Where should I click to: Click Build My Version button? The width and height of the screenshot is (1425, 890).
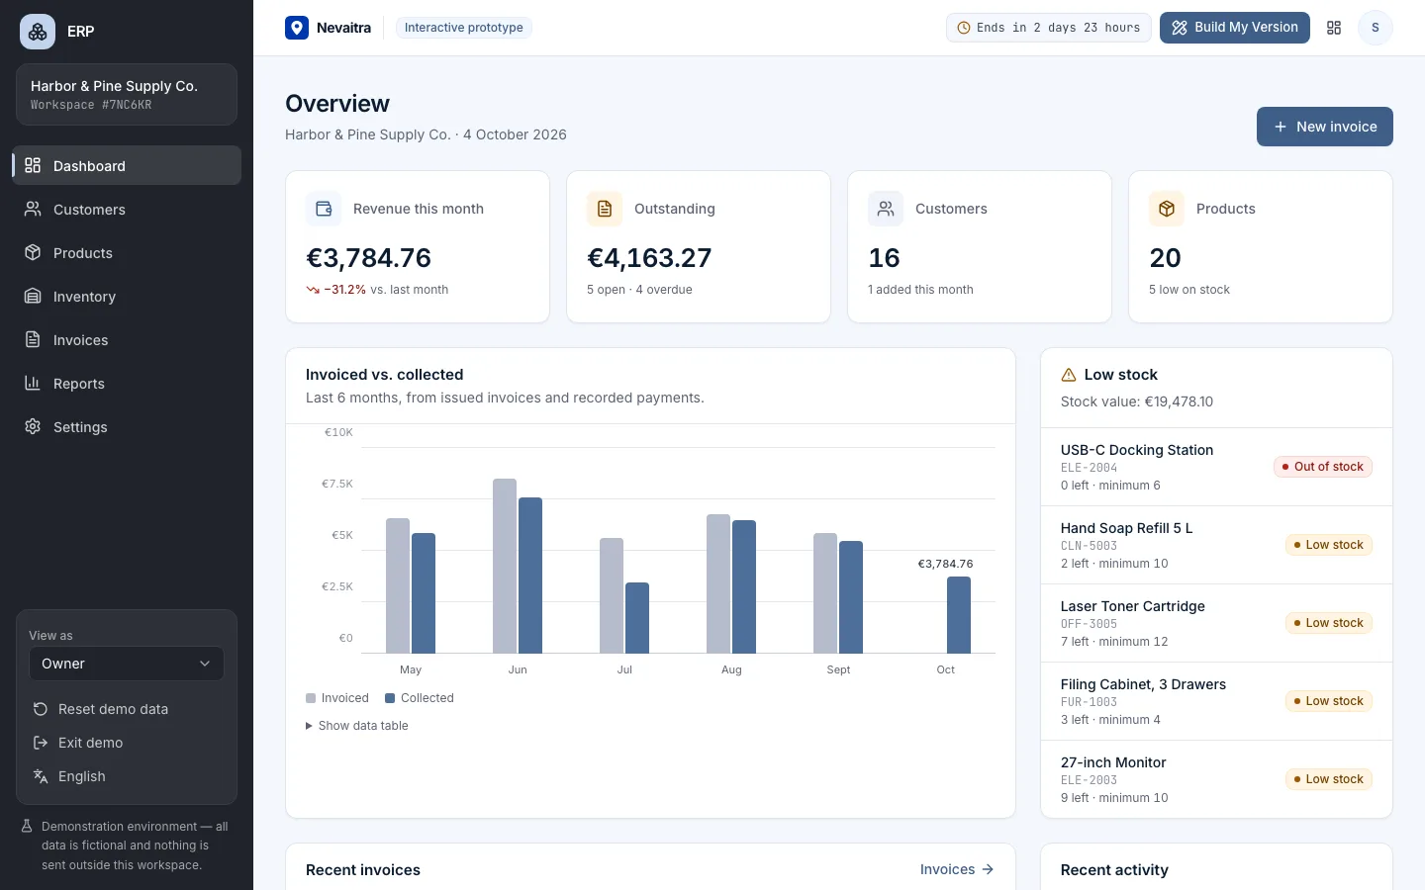tap(1235, 28)
